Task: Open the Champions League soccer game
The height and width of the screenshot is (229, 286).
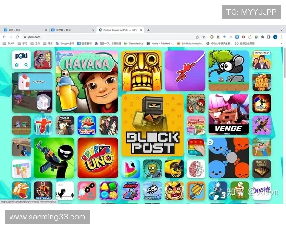Action: click(x=153, y=191)
